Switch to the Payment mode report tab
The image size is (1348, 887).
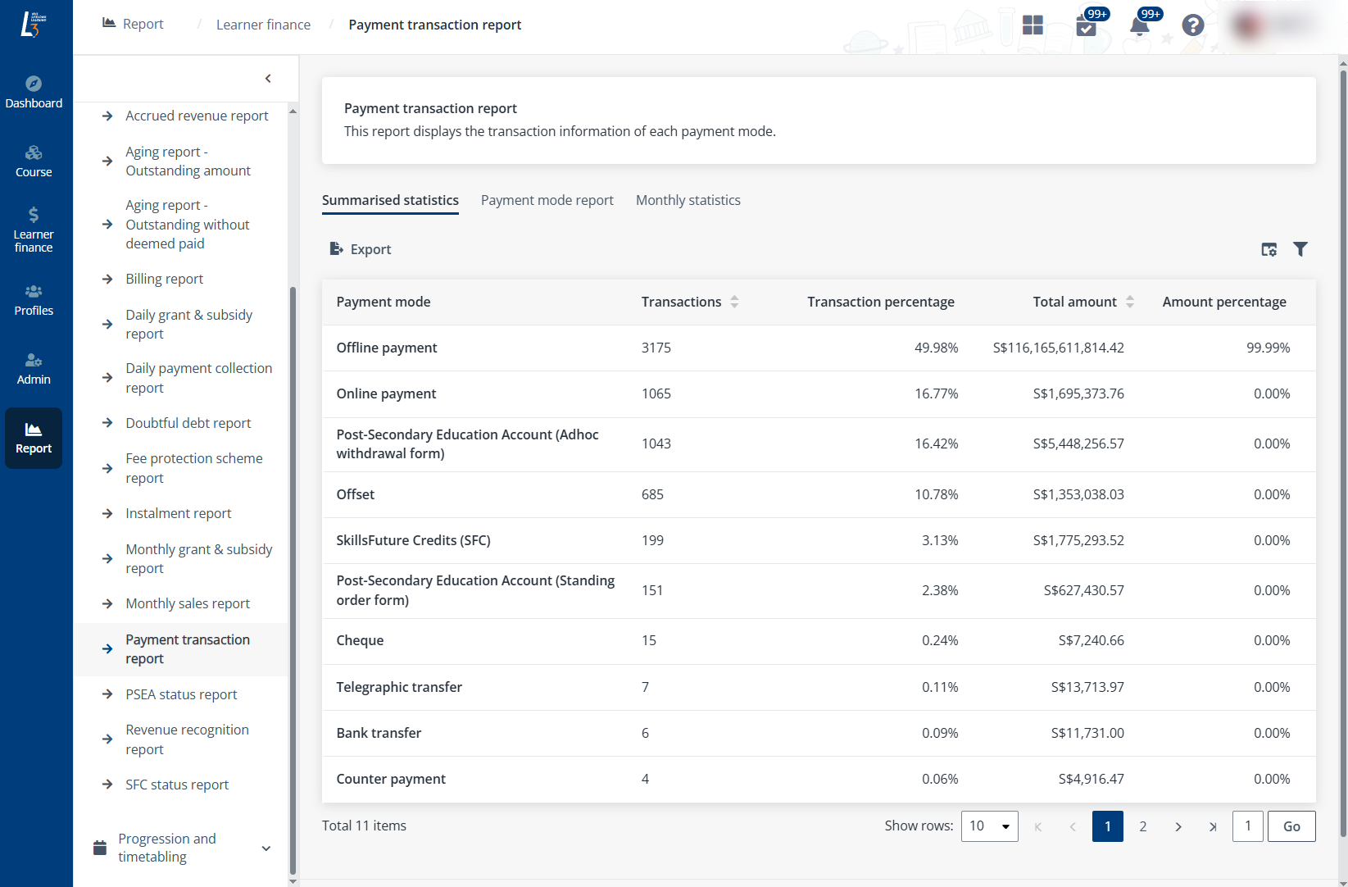[547, 200]
